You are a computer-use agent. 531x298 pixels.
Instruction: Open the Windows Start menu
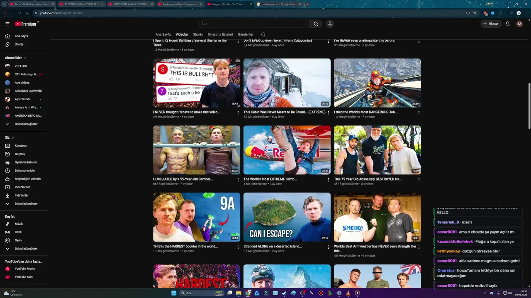click(174, 293)
